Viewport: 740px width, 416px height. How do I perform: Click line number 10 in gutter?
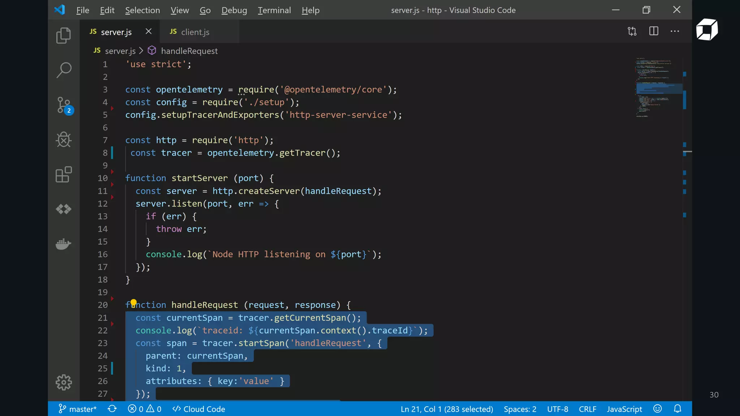[x=103, y=178]
